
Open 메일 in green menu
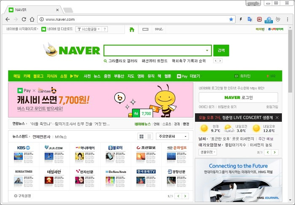(x=17, y=76)
